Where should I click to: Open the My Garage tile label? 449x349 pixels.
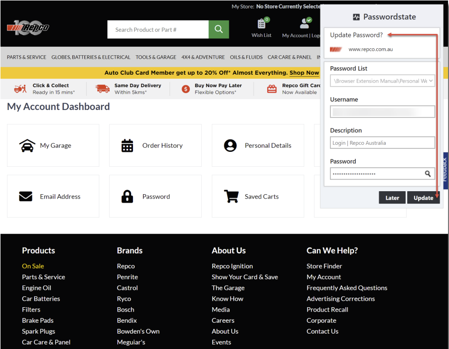pyautogui.click(x=55, y=145)
